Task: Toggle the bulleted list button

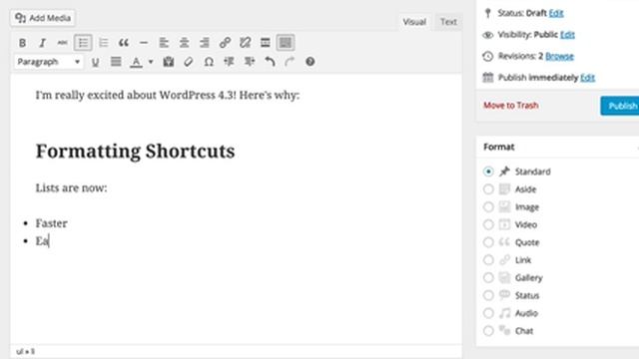Action: coord(83,42)
